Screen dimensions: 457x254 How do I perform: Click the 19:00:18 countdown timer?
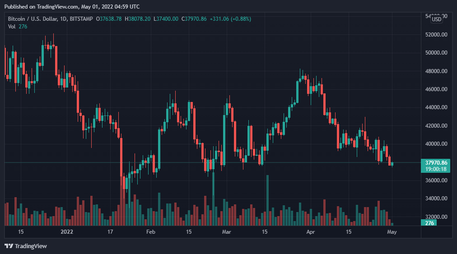pyautogui.click(x=436, y=169)
